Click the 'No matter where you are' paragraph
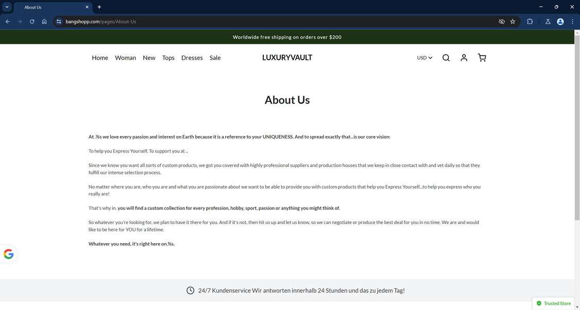 click(x=284, y=190)
